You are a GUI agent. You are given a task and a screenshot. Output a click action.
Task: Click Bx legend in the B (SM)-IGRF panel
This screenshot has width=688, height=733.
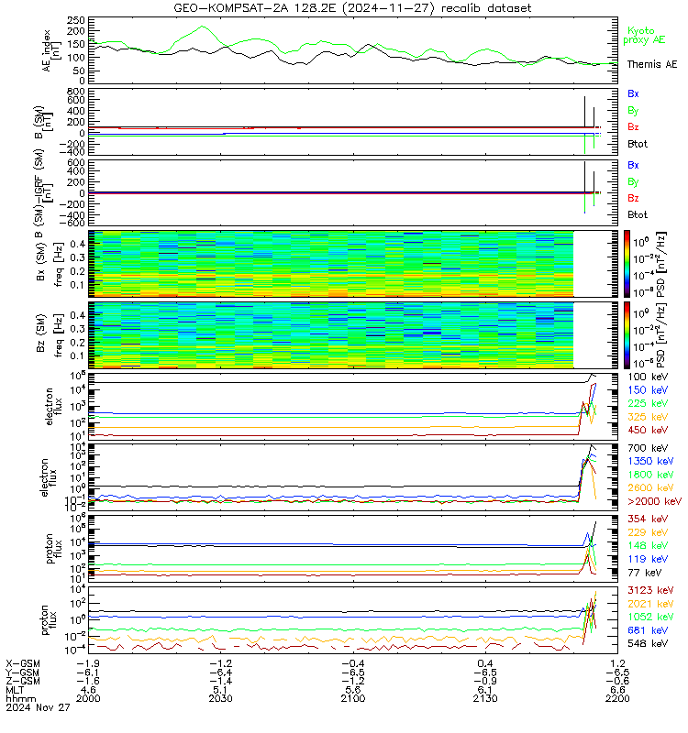633,165
